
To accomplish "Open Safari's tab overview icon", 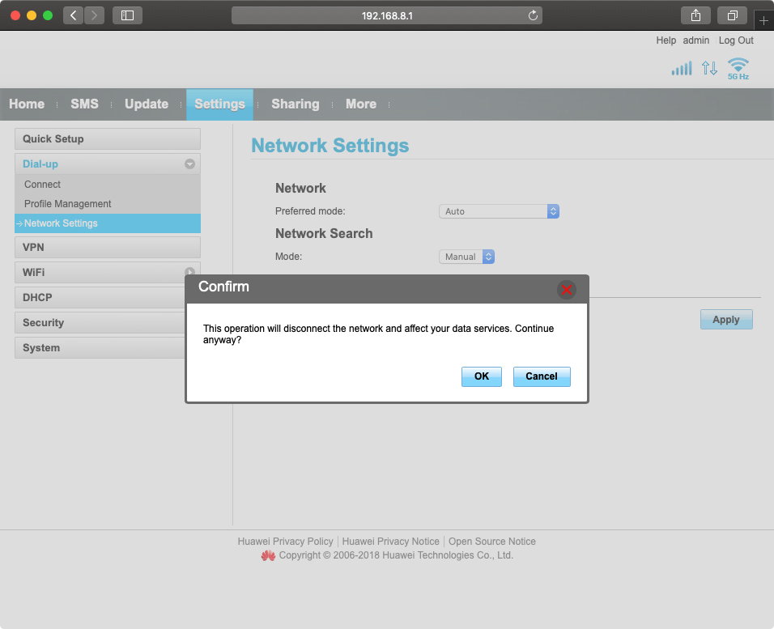I will pyautogui.click(x=732, y=15).
